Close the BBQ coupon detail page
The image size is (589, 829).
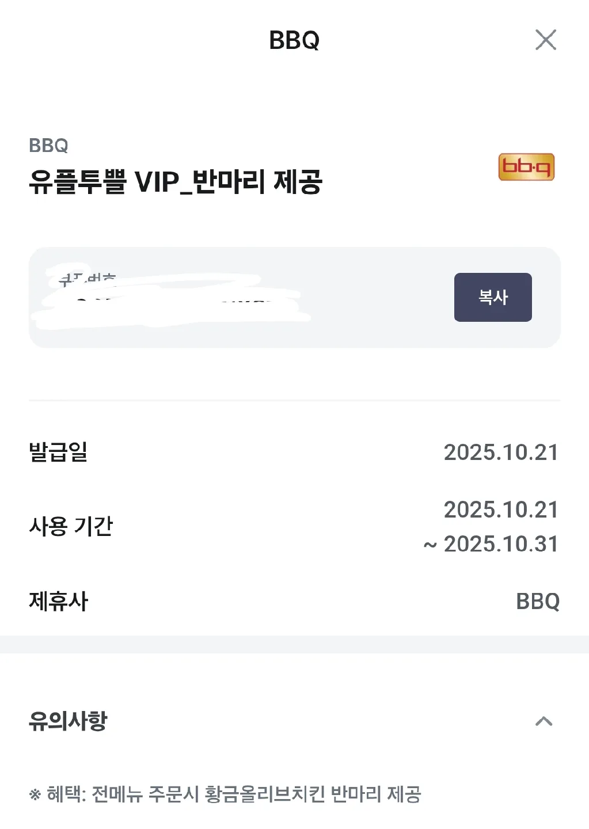[x=545, y=40]
